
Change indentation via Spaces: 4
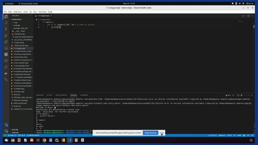point(222,135)
